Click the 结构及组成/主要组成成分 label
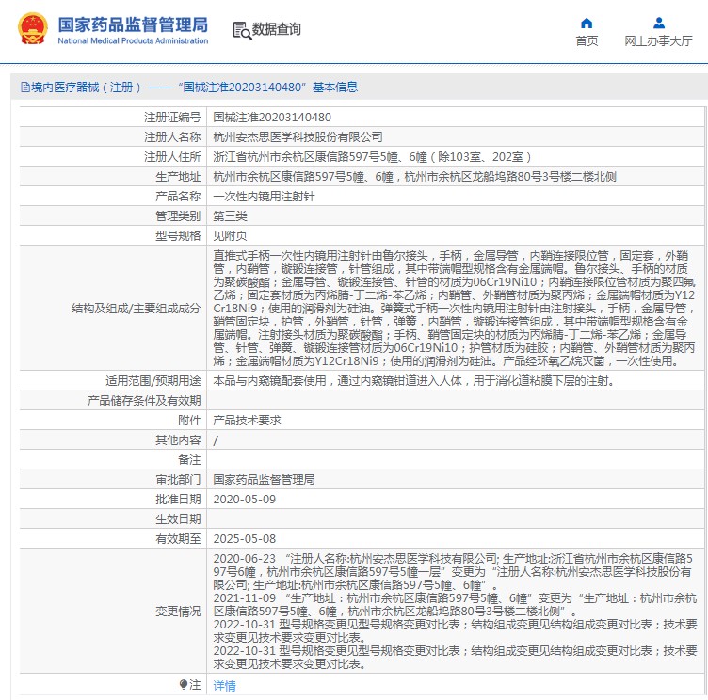Viewport: 708px width, 700px height. pos(136,309)
